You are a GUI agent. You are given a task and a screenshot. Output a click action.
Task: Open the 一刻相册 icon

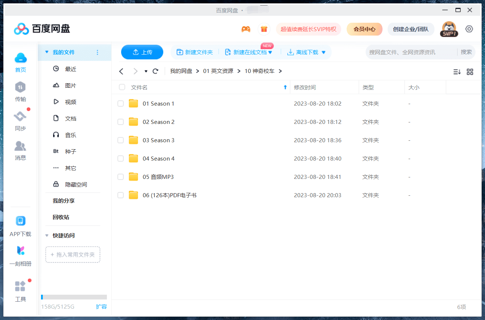tap(20, 251)
